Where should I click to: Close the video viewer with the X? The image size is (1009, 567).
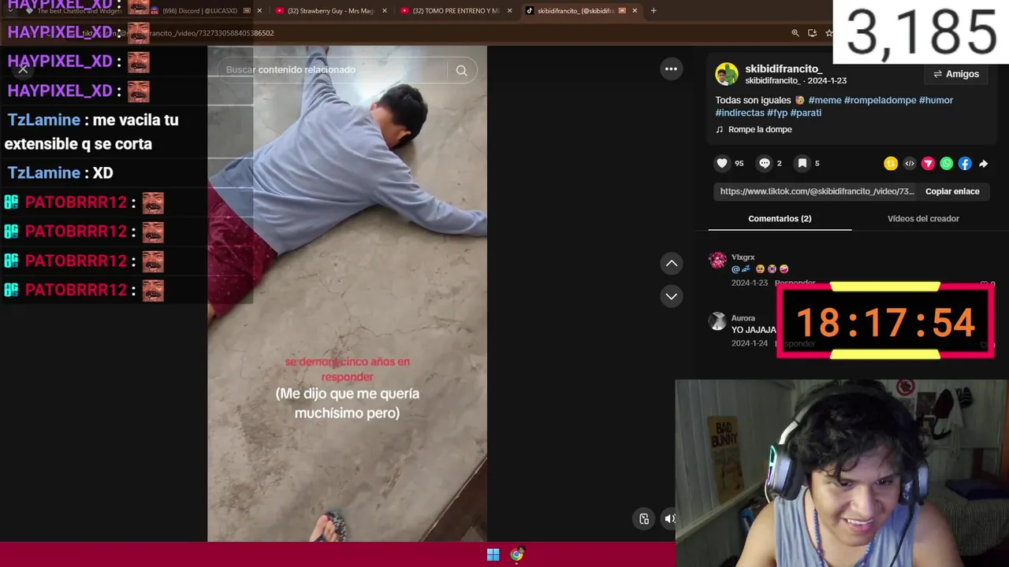coord(23,69)
